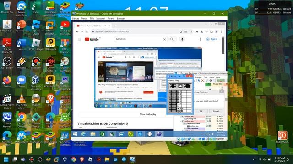The width and height of the screenshot is (293, 164).
Task: Open the Peranti menu in VirtualBox
Action: pyautogui.click(x=111, y=18)
